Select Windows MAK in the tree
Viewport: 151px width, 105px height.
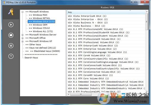[38, 15]
